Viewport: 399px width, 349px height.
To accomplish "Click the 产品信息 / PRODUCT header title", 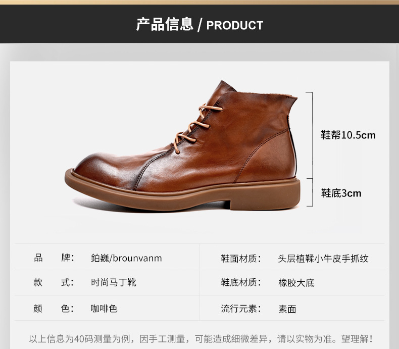I will tap(199, 24).
